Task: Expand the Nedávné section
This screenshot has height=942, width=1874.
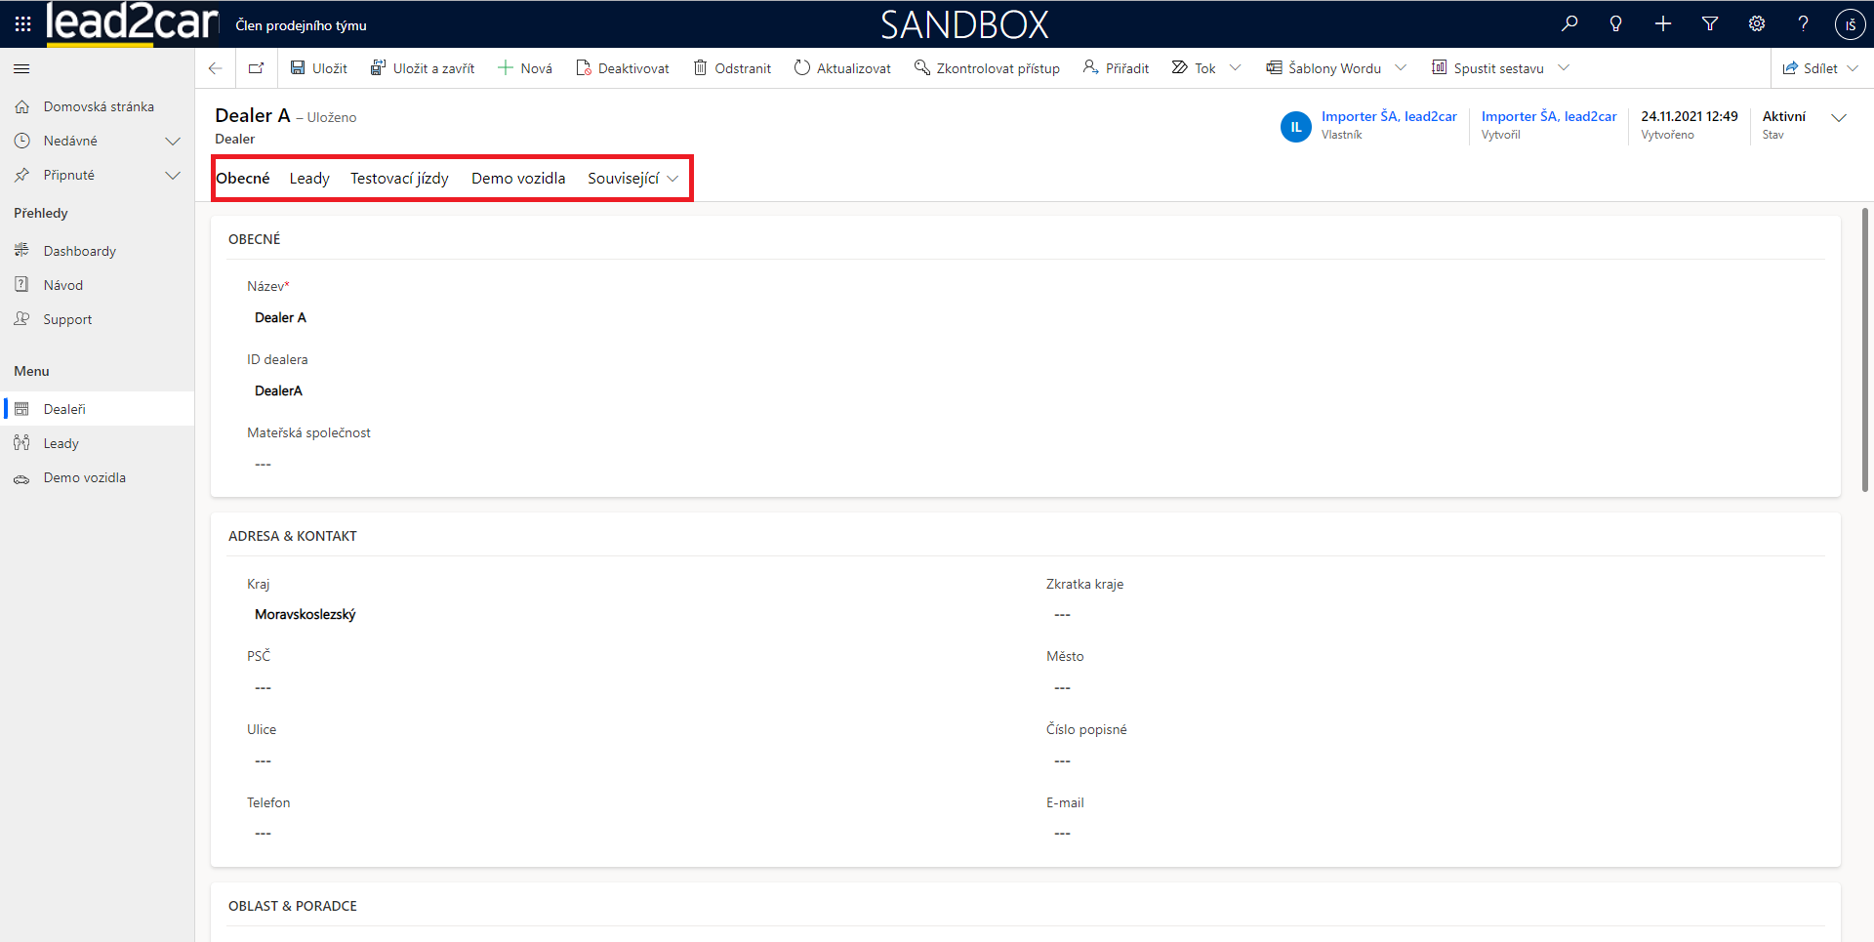Action: coord(173,141)
